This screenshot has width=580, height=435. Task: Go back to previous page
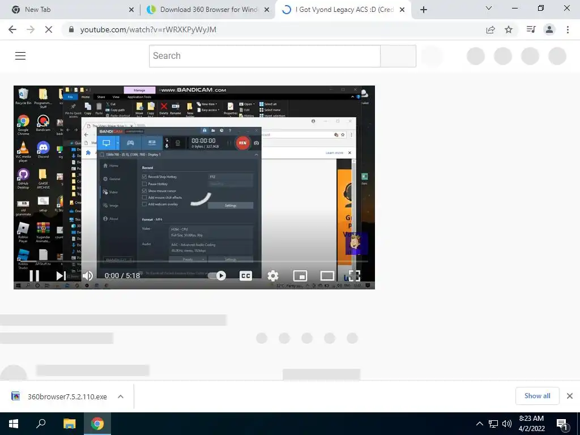(12, 29)
